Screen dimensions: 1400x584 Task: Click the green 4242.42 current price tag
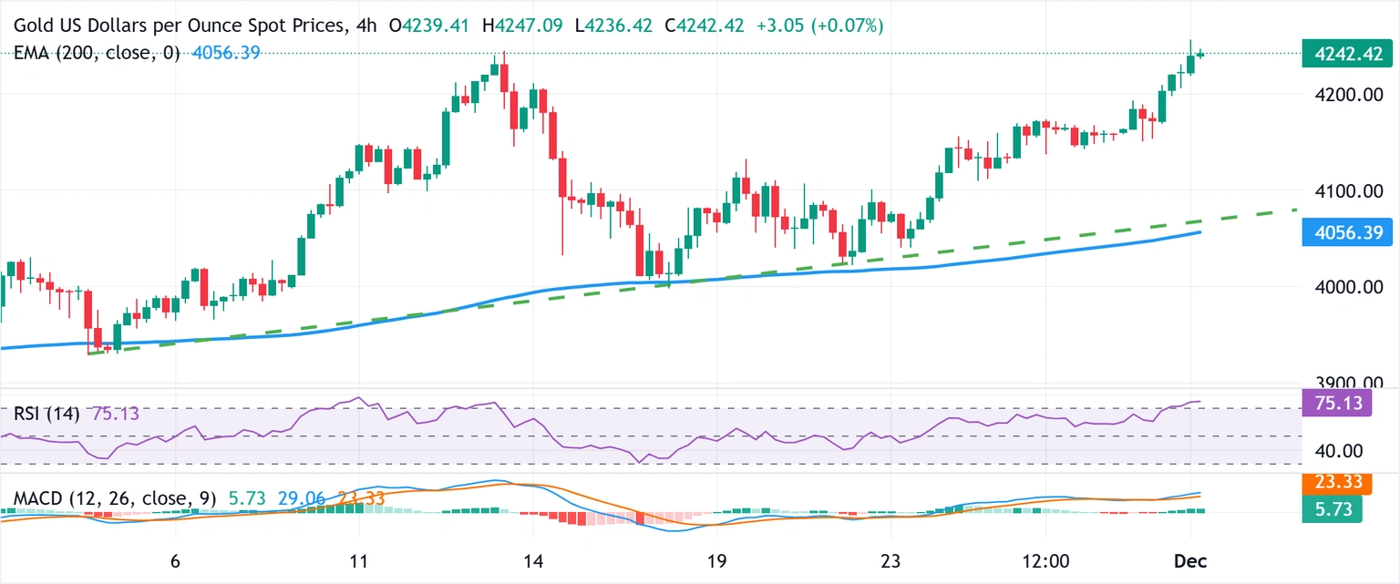[1345, 53]
